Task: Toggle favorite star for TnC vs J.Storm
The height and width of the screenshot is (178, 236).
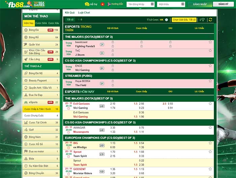Action: [x=210, y=51]
